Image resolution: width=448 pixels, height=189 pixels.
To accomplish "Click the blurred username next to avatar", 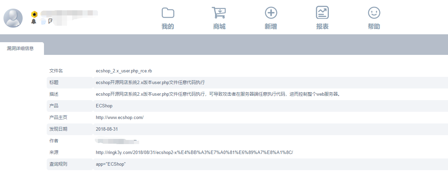I will (x=69, y=14).
